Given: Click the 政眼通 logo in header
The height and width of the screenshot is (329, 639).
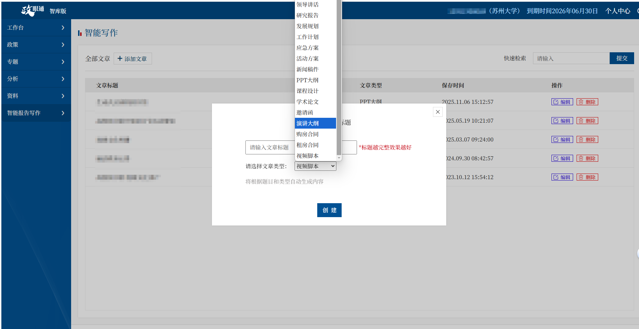Looking at the screenshot, I should click(x=32, y=10).
